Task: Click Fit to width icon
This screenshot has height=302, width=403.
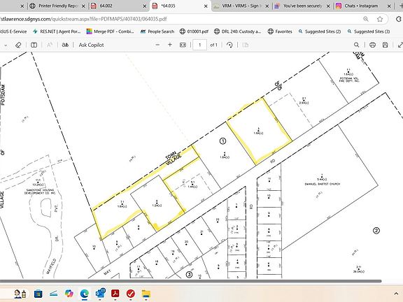Action: click(x=183, y=45)
